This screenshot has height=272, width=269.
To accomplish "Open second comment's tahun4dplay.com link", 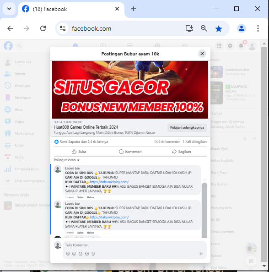I will (x=109, y=217).
